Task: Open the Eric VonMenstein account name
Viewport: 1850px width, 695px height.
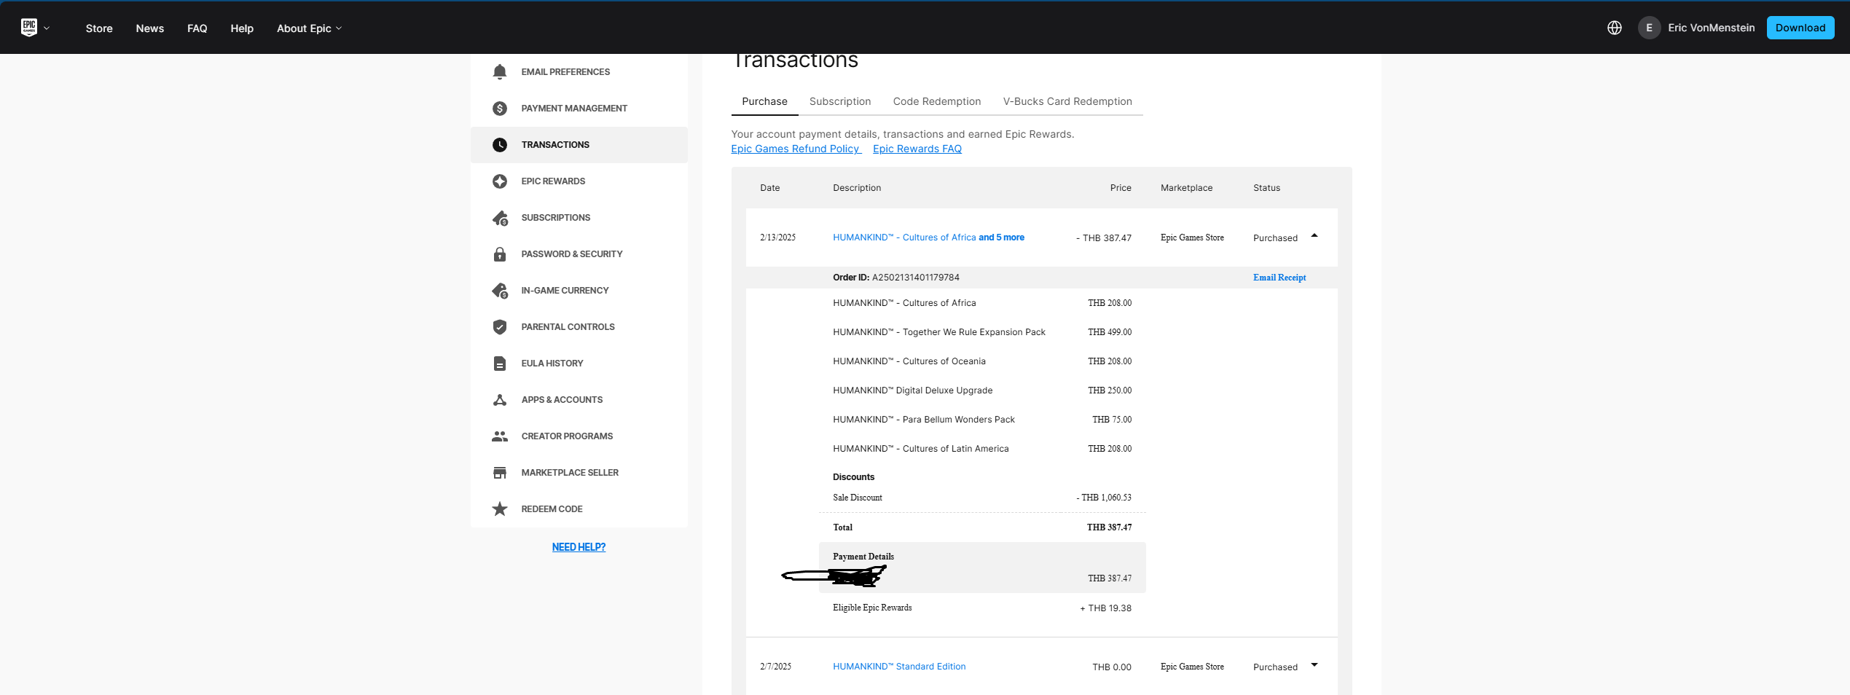Action: (1711, 28)
